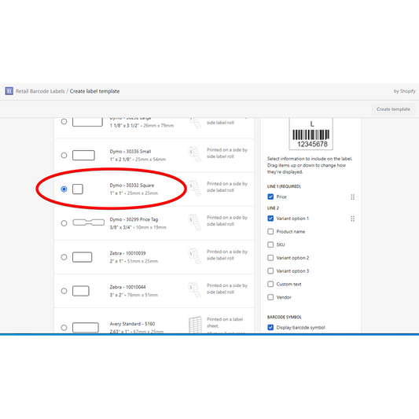Click label roll icon for Zebra 10010044
This screenshot has height=419, width=419.
195,290
